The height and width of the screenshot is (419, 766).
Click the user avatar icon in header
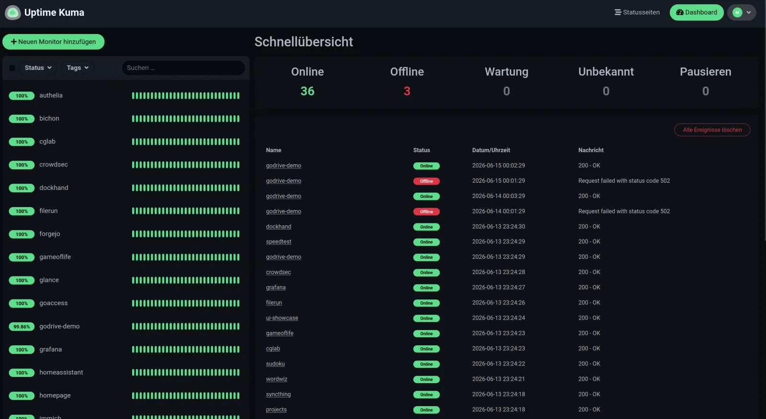737,12
